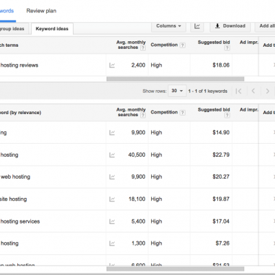View trend chart icon for web hosting row
Screen dimensions: 275x275
tap(112, 177)
